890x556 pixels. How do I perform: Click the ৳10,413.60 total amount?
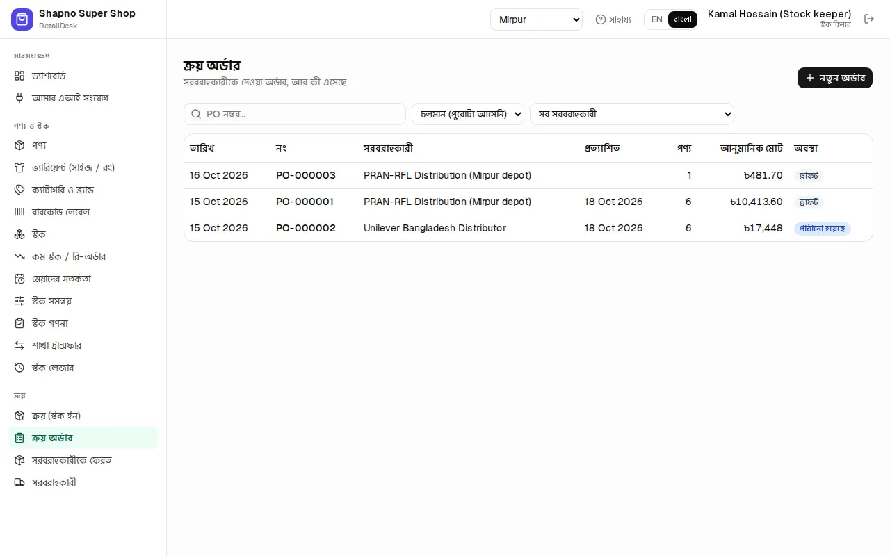[756, 202]
